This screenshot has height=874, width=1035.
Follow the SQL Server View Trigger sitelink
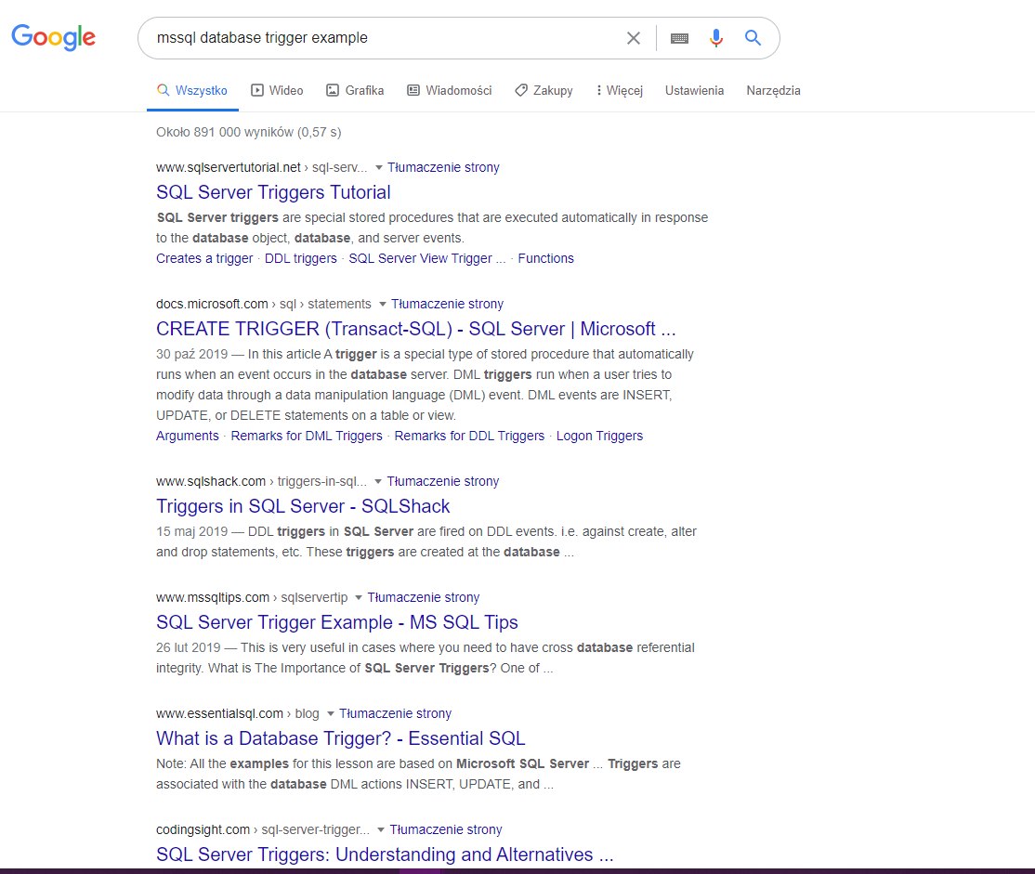click(x=427, y=259)
